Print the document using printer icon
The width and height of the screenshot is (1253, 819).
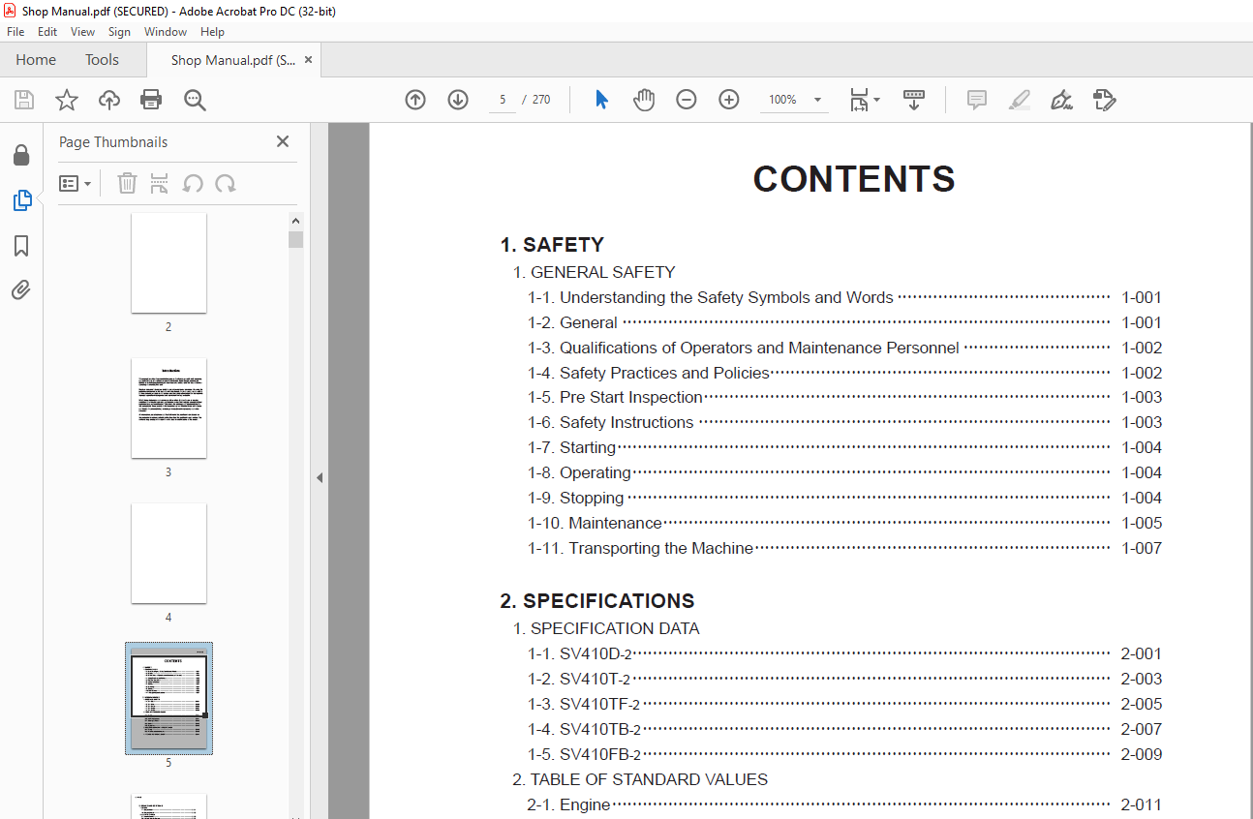click(x=151, y=100)
